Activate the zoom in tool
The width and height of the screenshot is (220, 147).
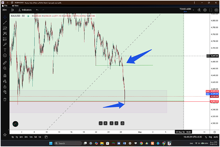pos(5,68)
